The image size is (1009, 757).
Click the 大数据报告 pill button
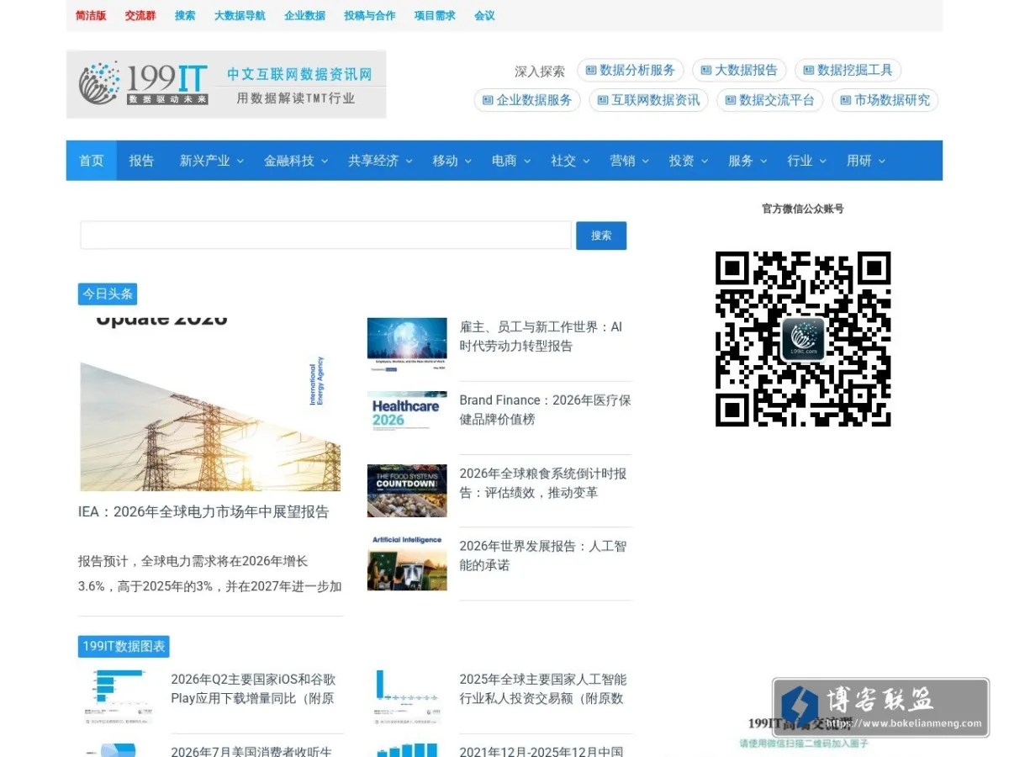click(x=739, y=70)
